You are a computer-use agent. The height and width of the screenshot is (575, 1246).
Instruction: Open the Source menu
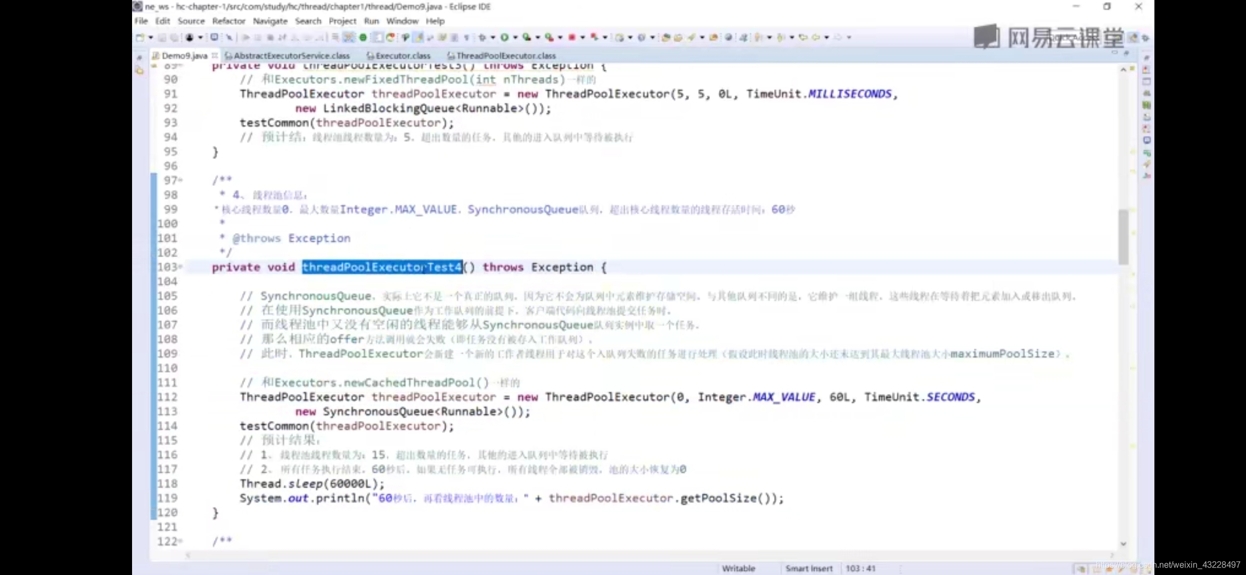191,21
